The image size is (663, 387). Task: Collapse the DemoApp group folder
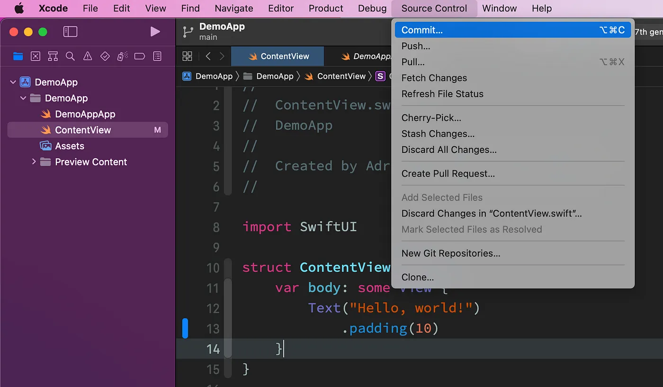[23, 99]
